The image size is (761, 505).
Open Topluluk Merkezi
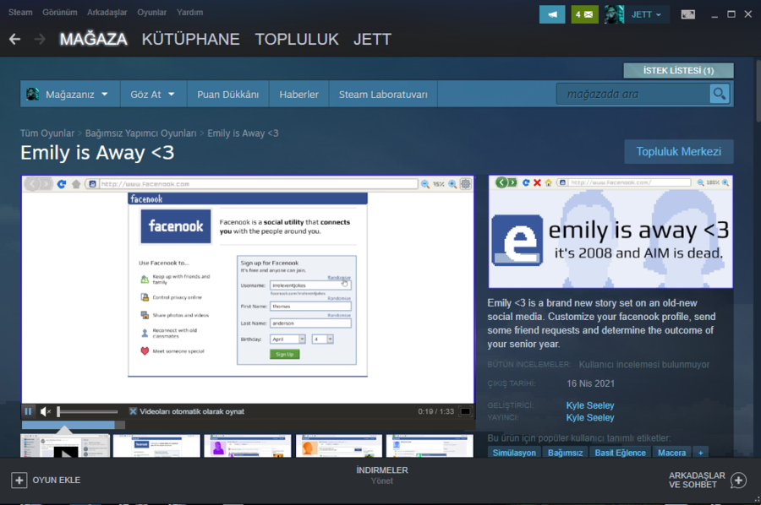(678, 152)
